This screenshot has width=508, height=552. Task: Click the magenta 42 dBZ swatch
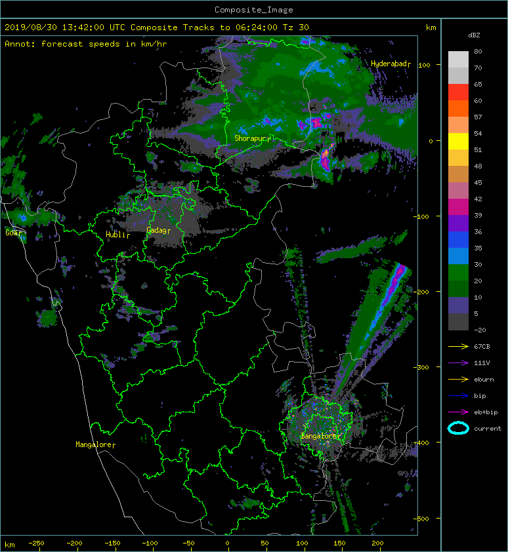(458, 207)
